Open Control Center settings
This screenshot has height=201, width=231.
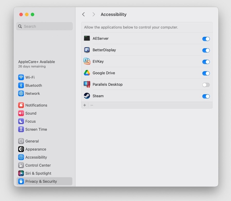pos(44,165)
